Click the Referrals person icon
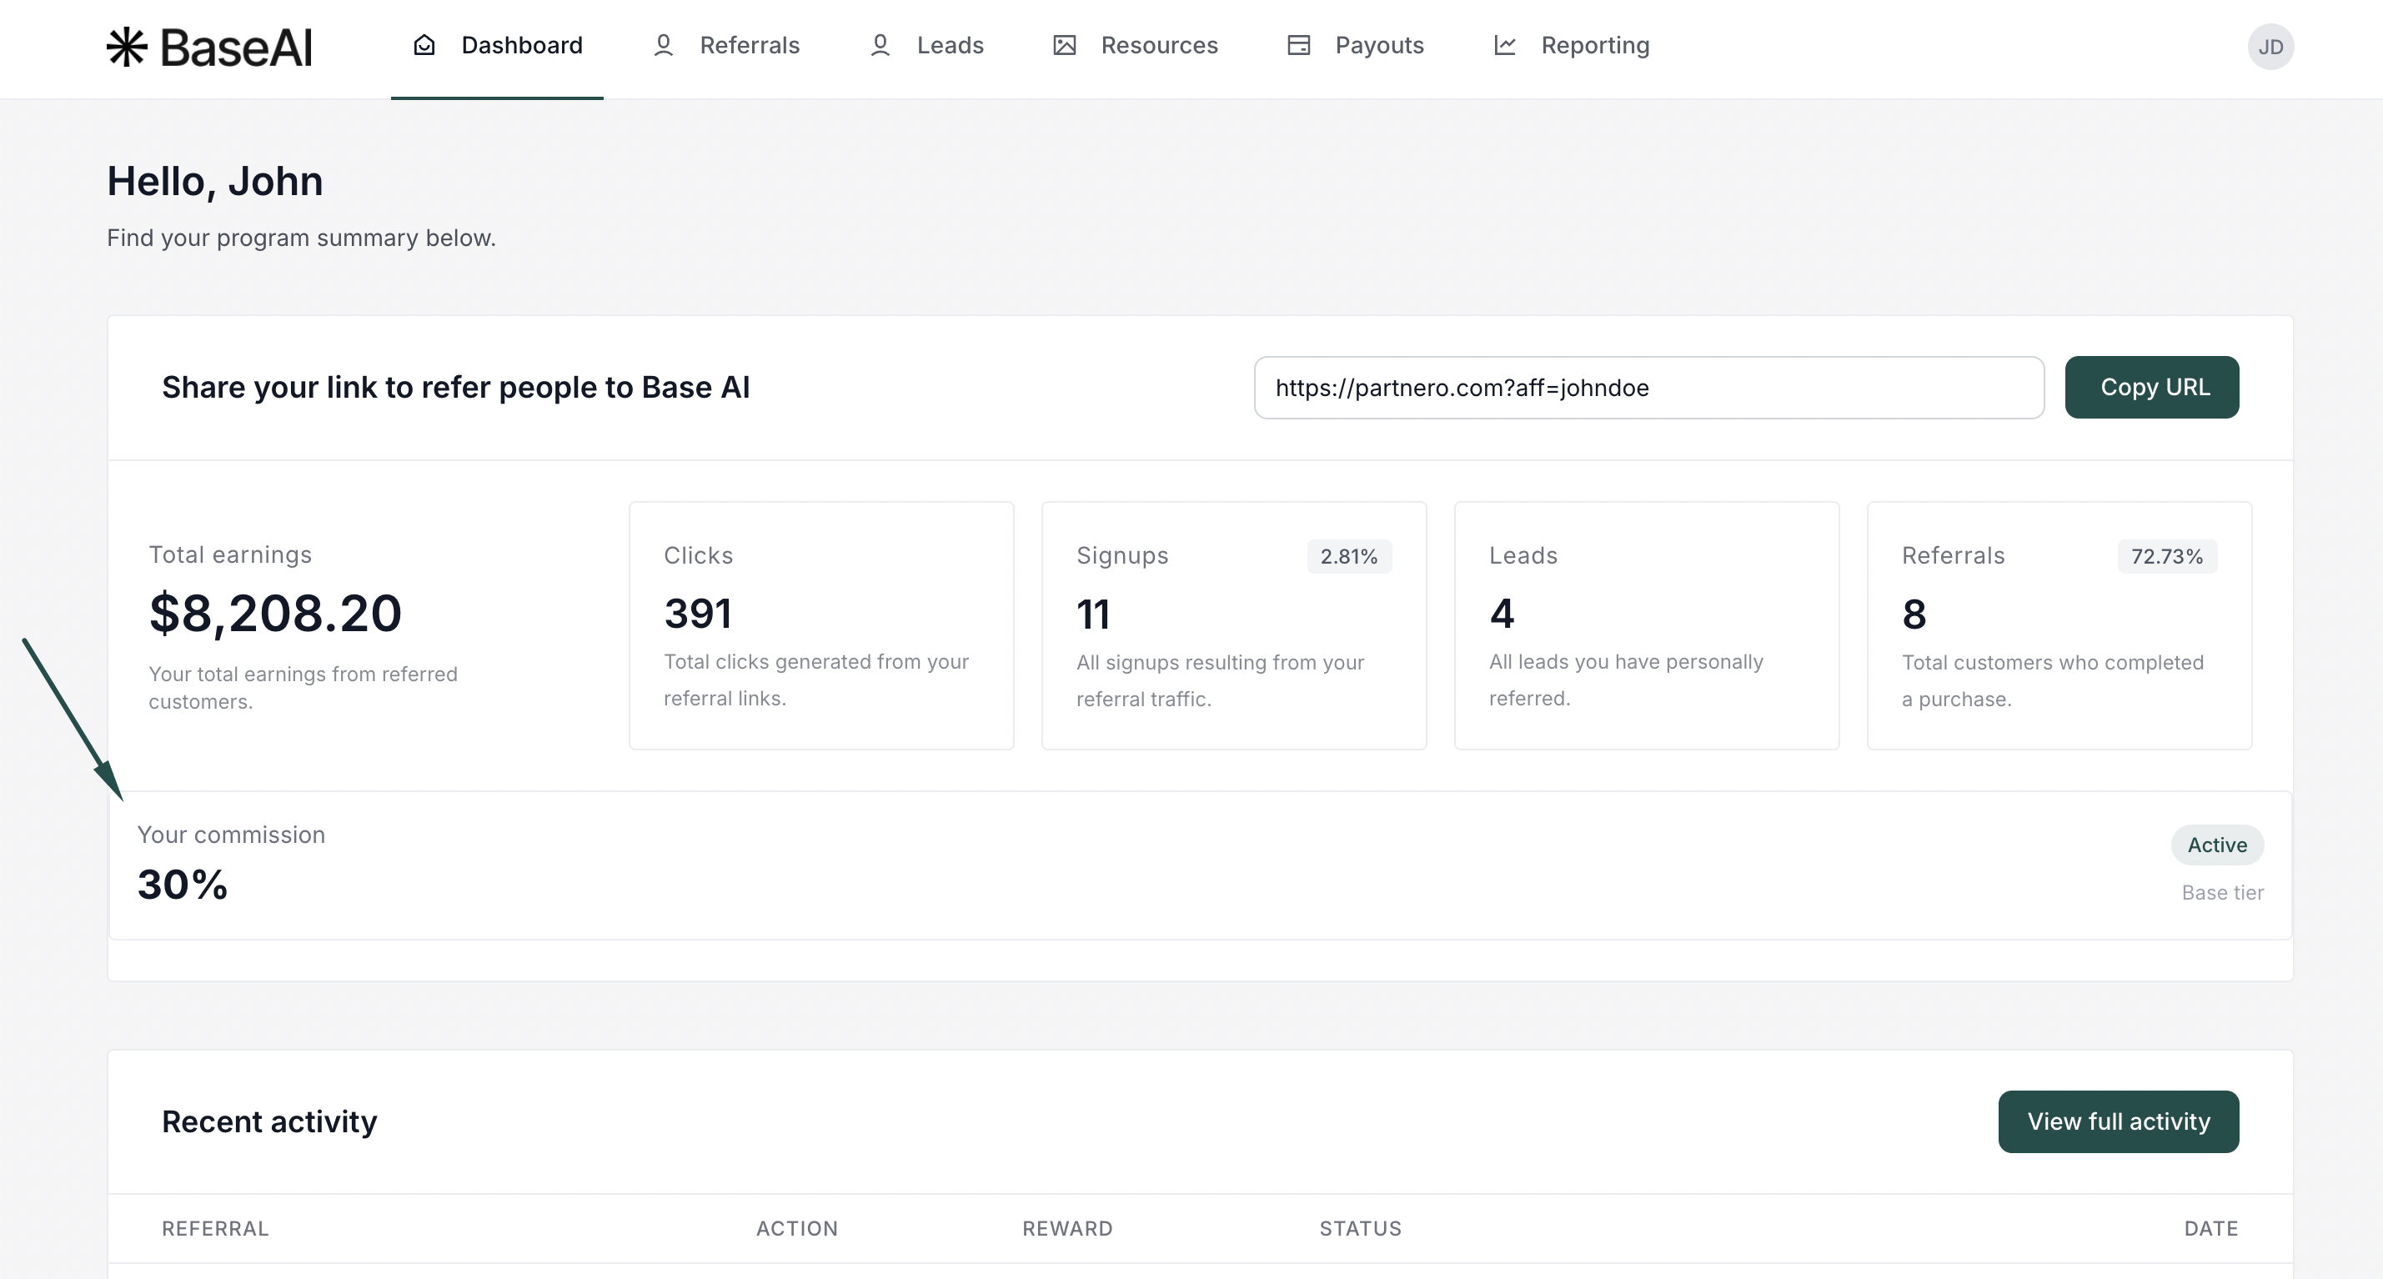2383x1279 pixels. click(x=662, y=45)
